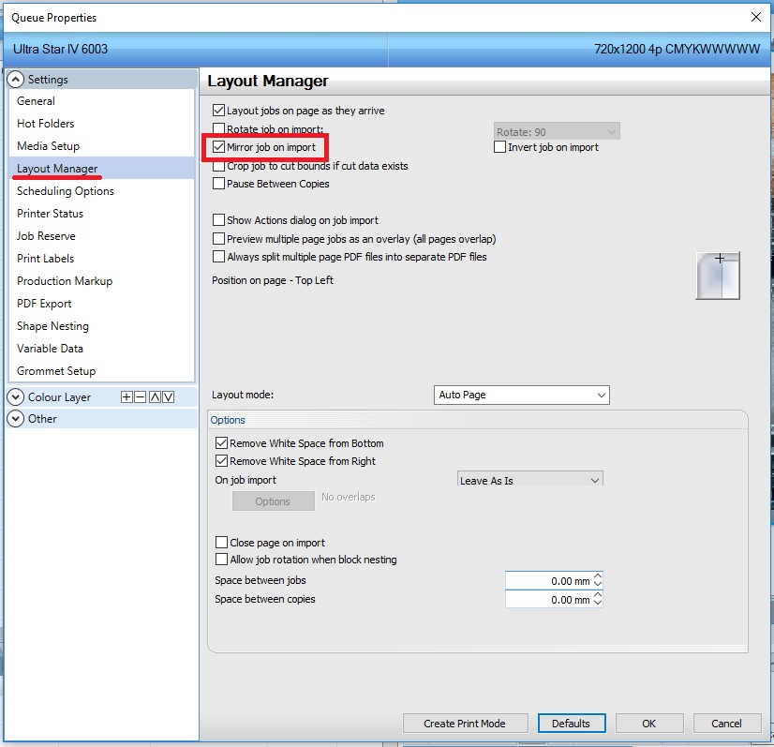Enable Rotate job on import

218,128
